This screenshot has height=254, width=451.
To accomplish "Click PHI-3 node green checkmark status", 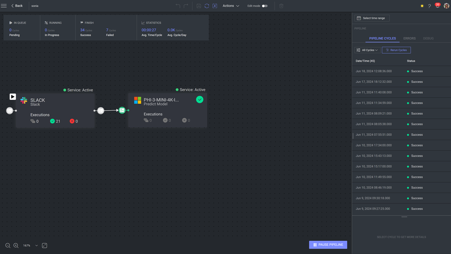I will [x=200, y=99].
